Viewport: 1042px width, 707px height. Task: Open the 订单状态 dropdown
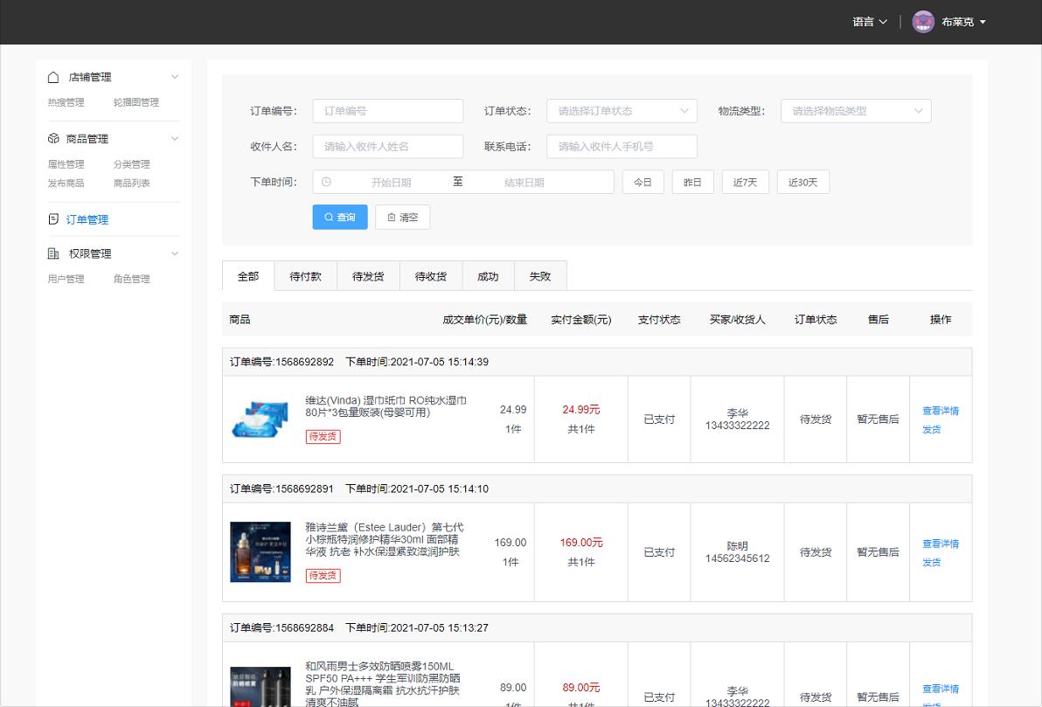621,111
